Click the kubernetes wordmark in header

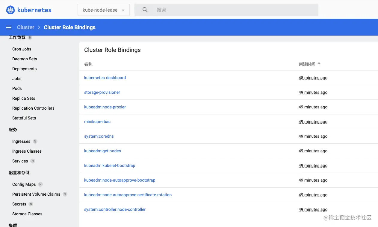point(34,10)
